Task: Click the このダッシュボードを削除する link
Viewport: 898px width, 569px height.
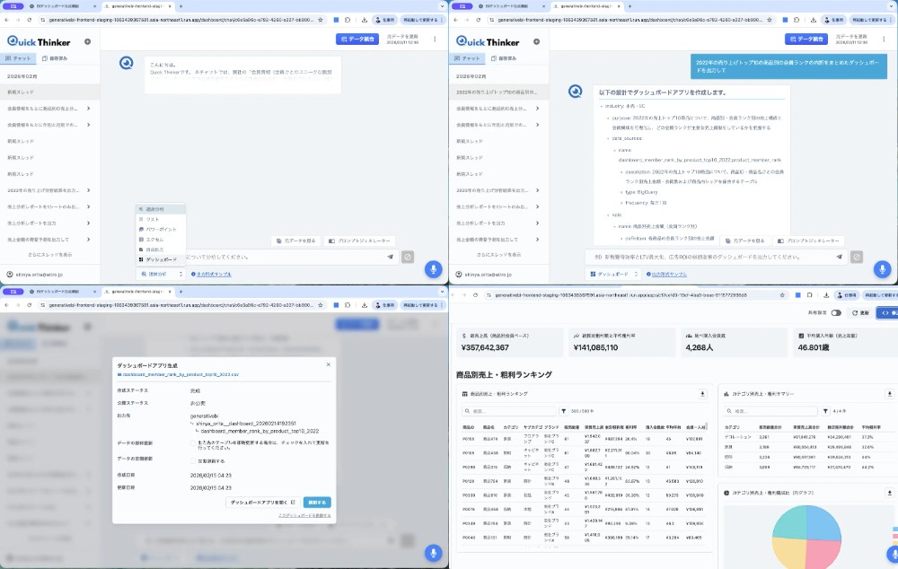Action: tap(304, 516)
